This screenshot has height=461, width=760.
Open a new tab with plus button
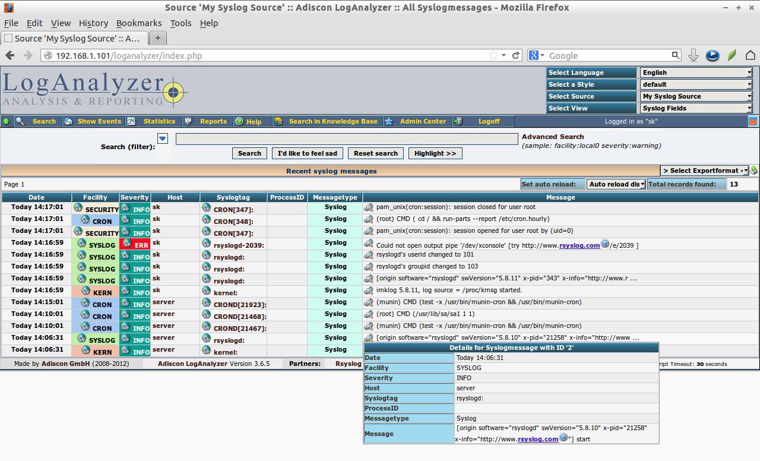pyautogui.click(x=158, y=38)
